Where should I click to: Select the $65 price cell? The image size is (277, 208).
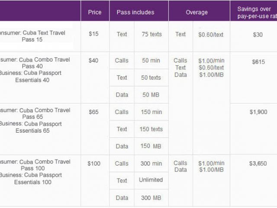(x=93, y=112)
